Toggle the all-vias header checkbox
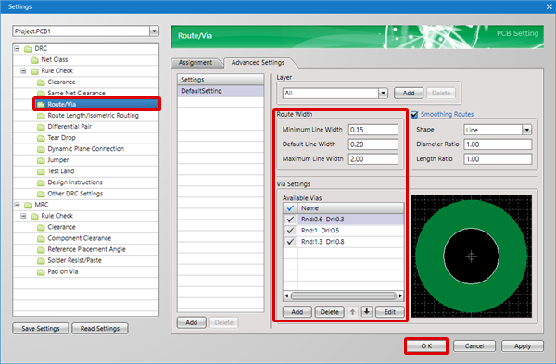 click(x=290, y=208)
